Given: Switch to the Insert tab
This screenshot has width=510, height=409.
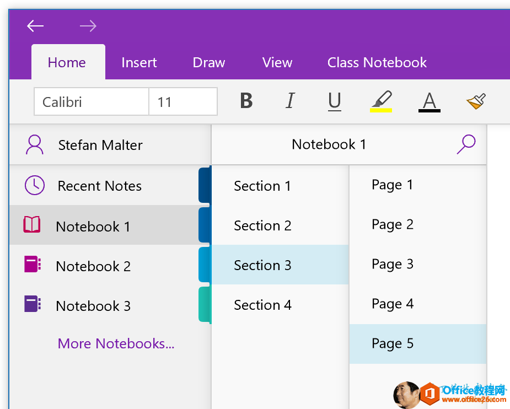Looking at the screenshot, I should click(x=139, y=62).
